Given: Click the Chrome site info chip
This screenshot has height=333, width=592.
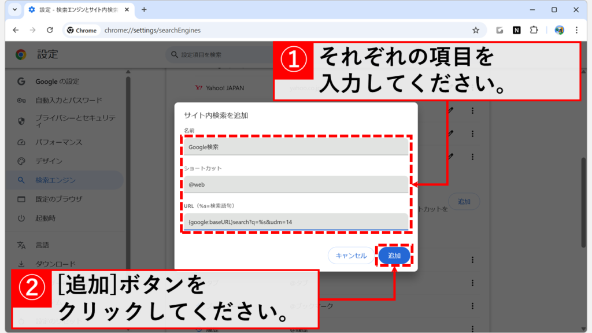Looking at the screenshot, I should 82,30.
